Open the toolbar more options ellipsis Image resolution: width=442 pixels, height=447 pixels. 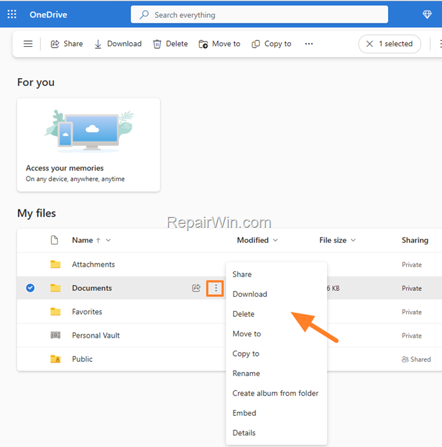tap(309, 44)
